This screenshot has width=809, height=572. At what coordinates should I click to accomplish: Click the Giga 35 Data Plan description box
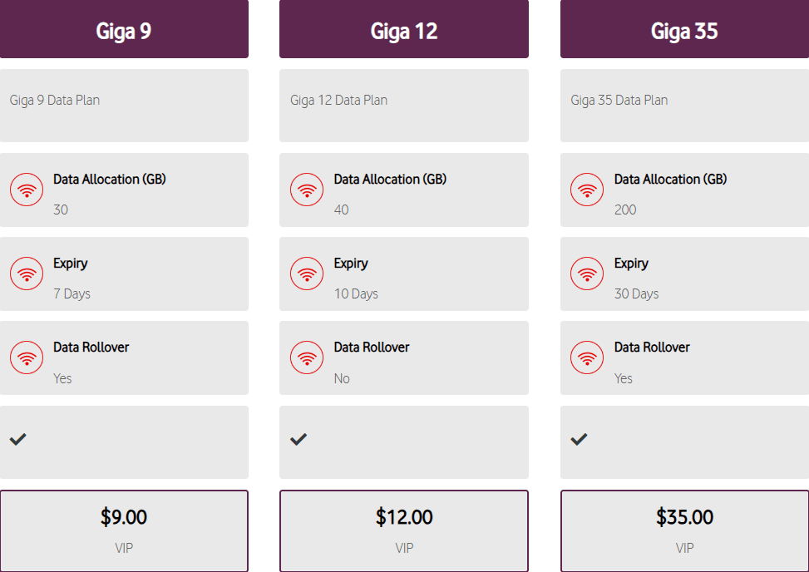(x=683, y=106)
